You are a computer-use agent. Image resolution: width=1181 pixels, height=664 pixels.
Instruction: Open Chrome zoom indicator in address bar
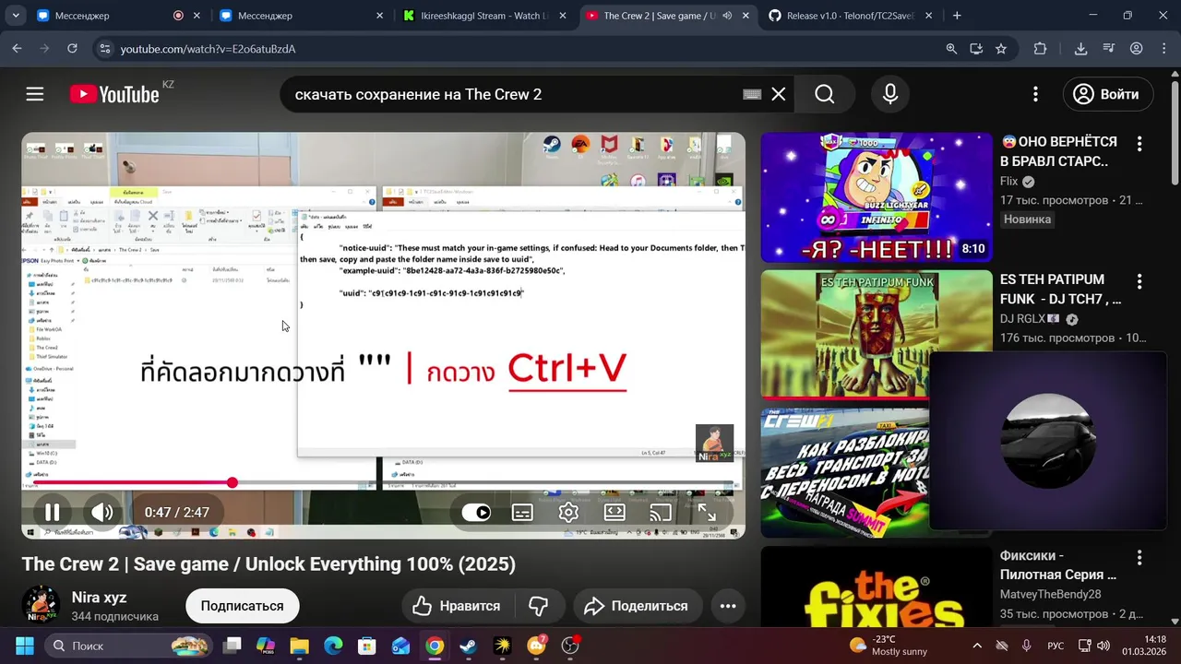click(x=951, y=49)
